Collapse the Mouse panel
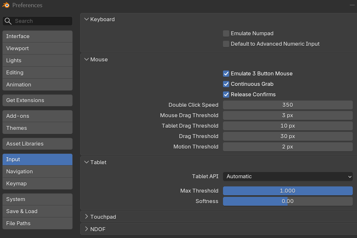The width and height of the screenshot is (357, 238). [x=86, y=59]
